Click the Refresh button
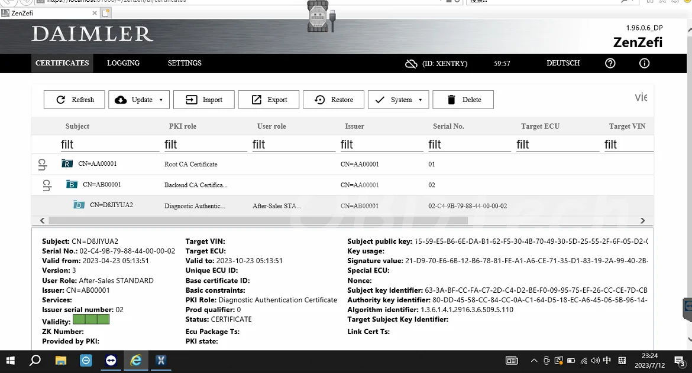 point(74,100)
